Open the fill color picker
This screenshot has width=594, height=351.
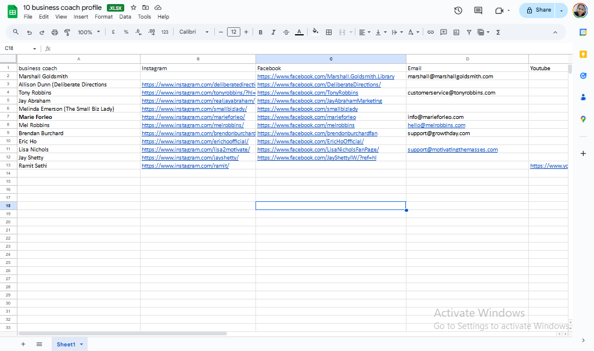click(x=315, y=32)
